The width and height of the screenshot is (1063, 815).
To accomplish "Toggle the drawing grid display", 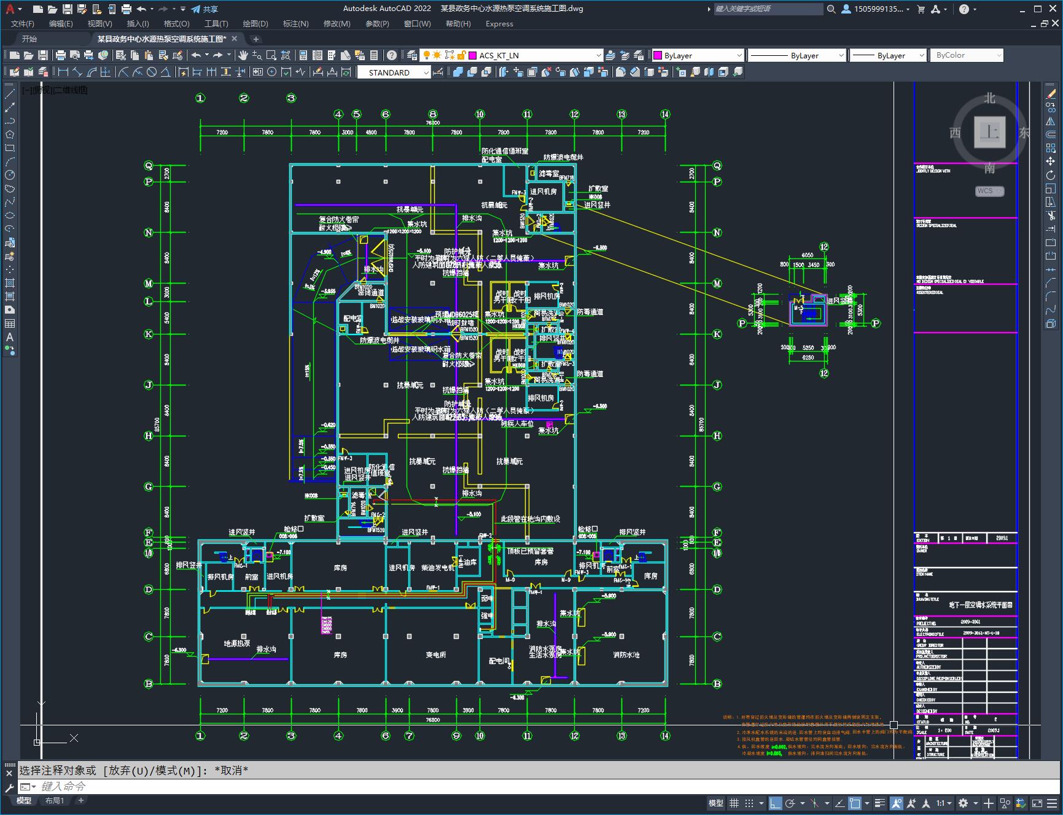I will click(x=734, y=803).
